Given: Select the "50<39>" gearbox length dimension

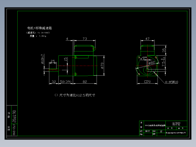Looking at the screenshot, I should click(66, 82).
